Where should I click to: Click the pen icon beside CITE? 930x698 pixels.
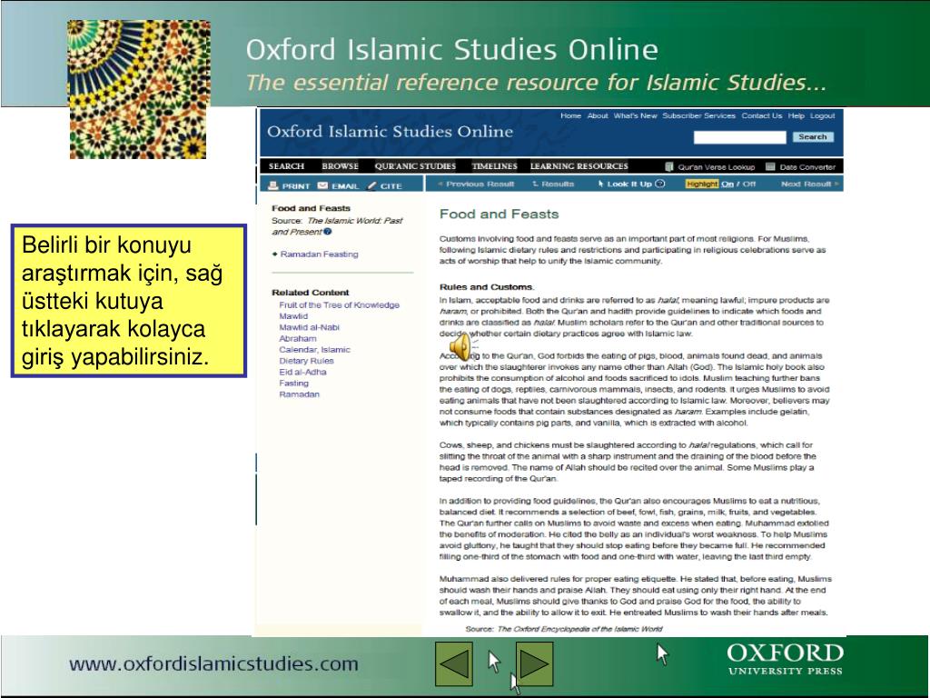(371, 185)
